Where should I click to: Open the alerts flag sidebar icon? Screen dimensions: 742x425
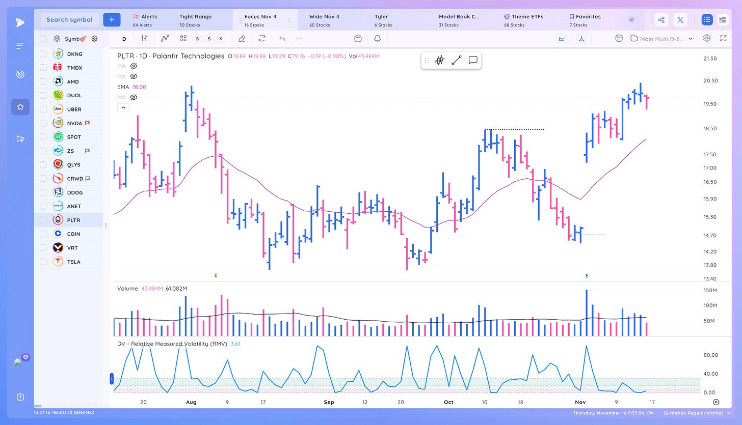click(x=20, y=139)
